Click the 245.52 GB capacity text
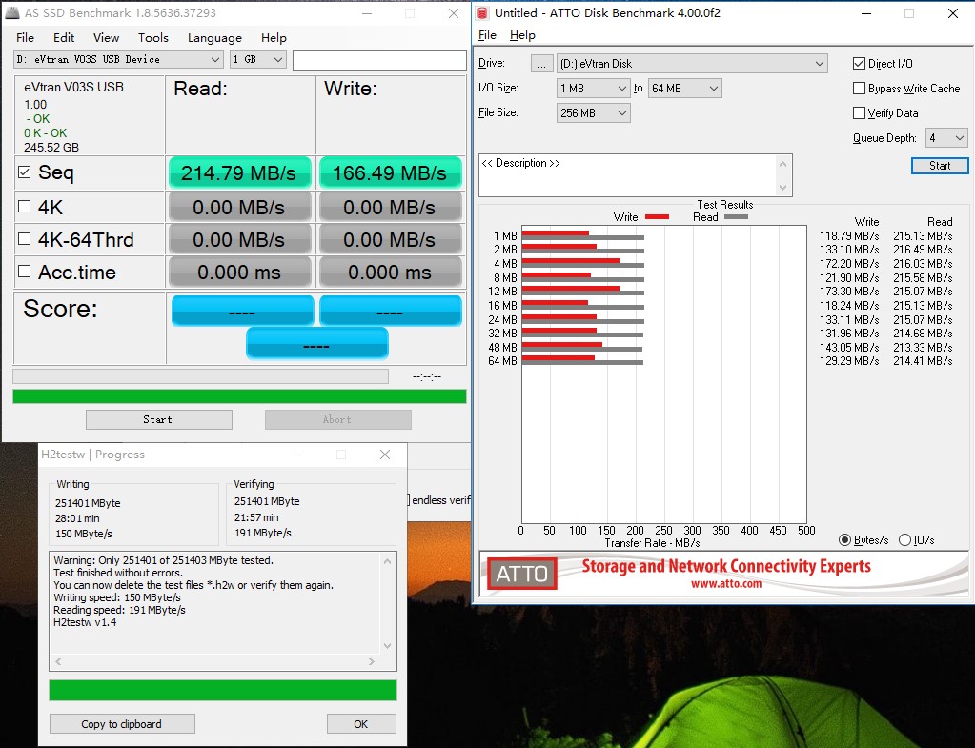The image size is (975, 748). [x=51, y=148]
